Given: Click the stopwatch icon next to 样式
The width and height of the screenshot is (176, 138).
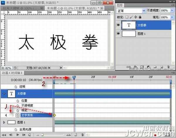Looking at the screenshot, I should [17, 110].
